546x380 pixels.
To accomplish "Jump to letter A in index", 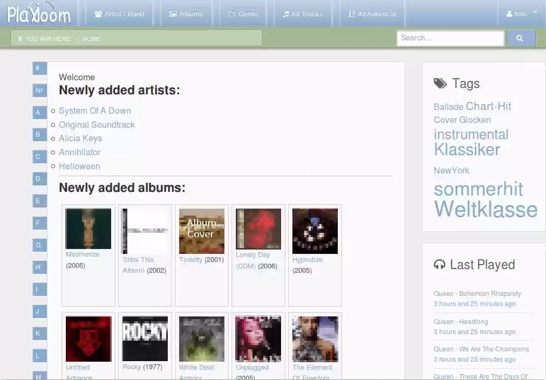I will [40, 113].
